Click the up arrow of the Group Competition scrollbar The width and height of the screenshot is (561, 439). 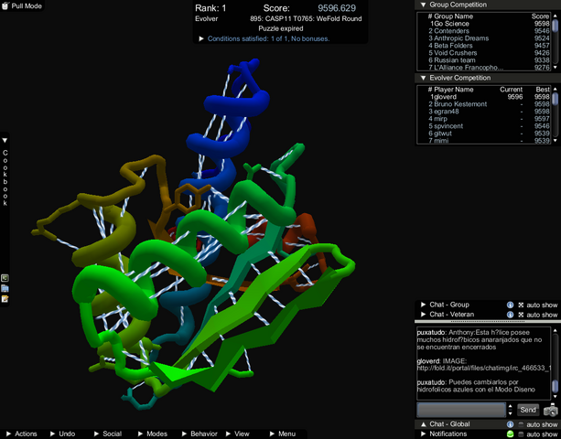pyautogui.click(x=555, y=16)
